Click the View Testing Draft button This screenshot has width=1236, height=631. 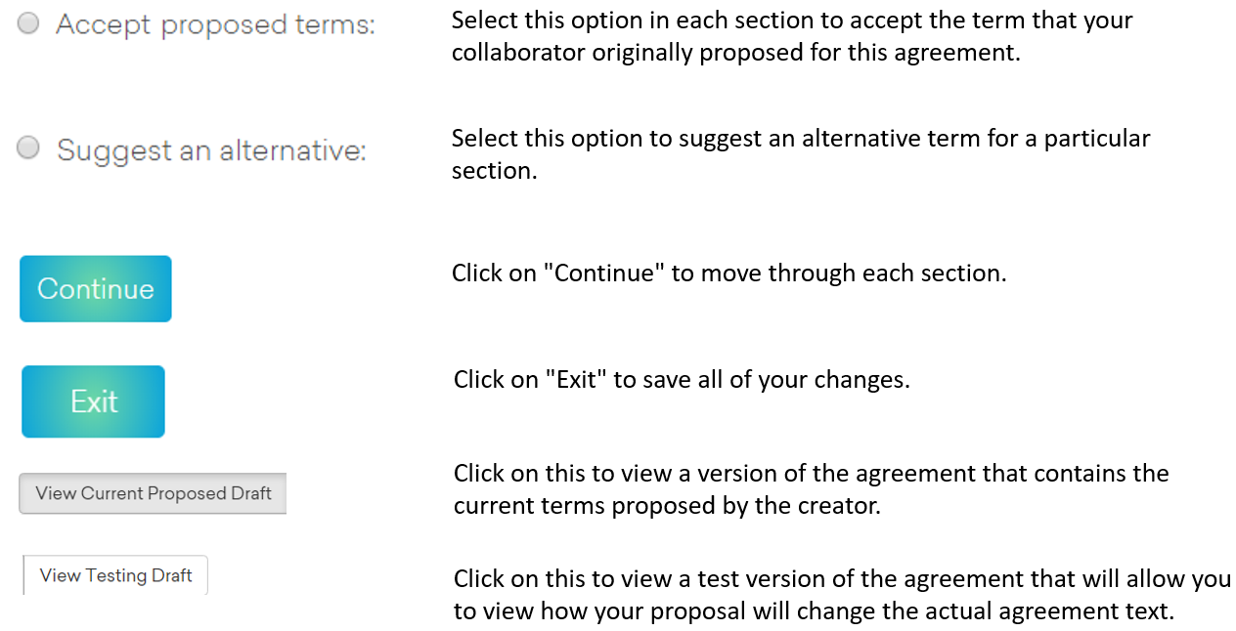115,575
